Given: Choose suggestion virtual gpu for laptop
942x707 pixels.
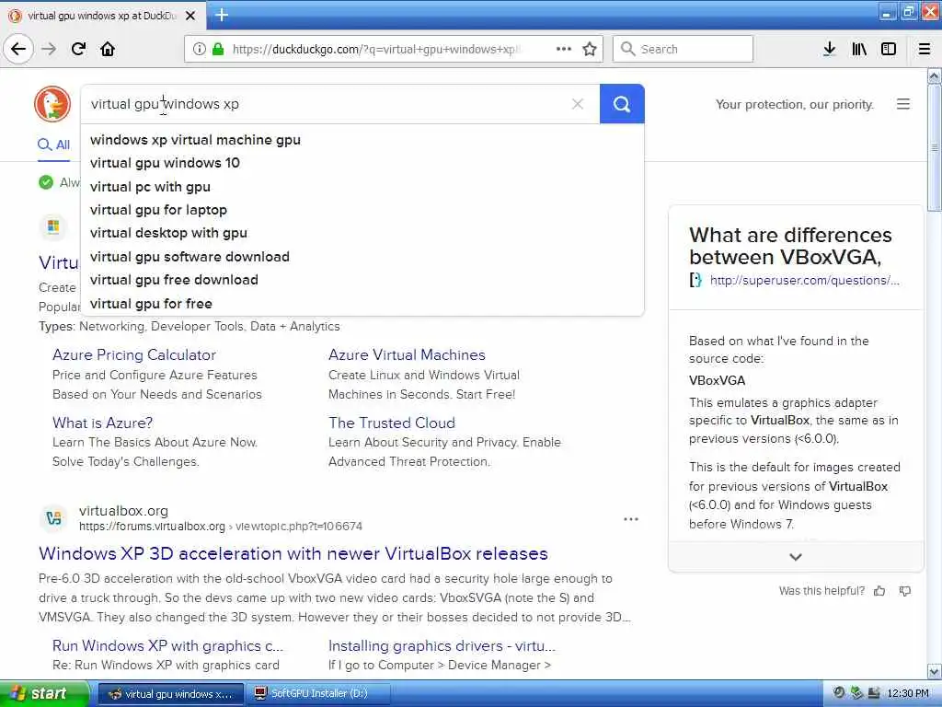Looking at the screenshot, I should 158,210.
